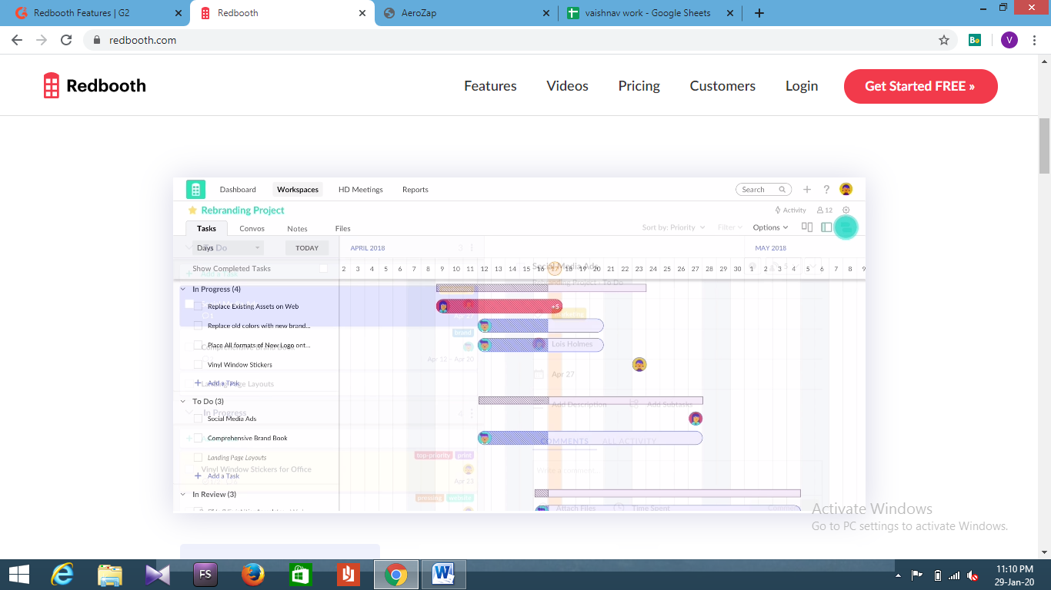Open a new Chrome tab with the plus
The width and height of the screenshot is (1051, 590).
tap(759, 13)
